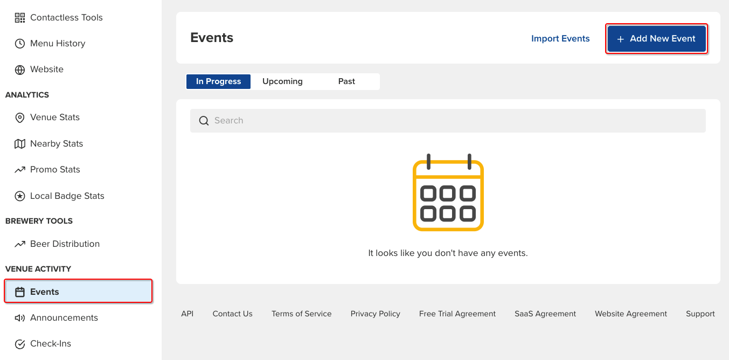Switch to the Past events tab
The image size is (729, 360).
[x=346, y=81]
